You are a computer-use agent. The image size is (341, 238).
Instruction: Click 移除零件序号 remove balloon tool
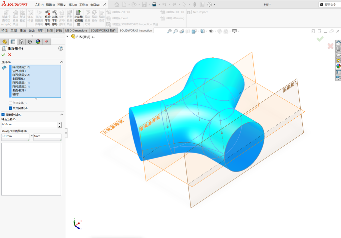pos(48,18)
